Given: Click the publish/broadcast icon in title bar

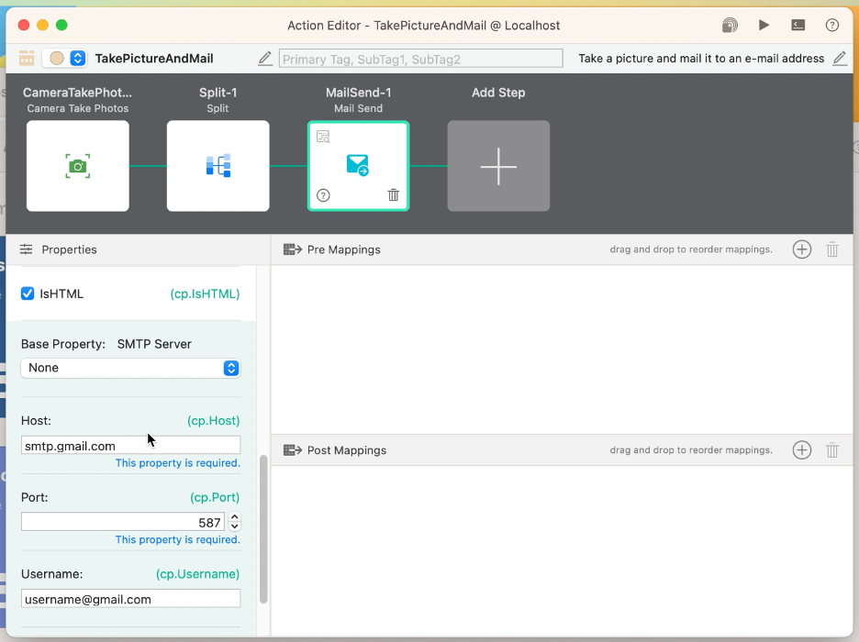Looking at the screenshot, I should click(x=729, y=25).
